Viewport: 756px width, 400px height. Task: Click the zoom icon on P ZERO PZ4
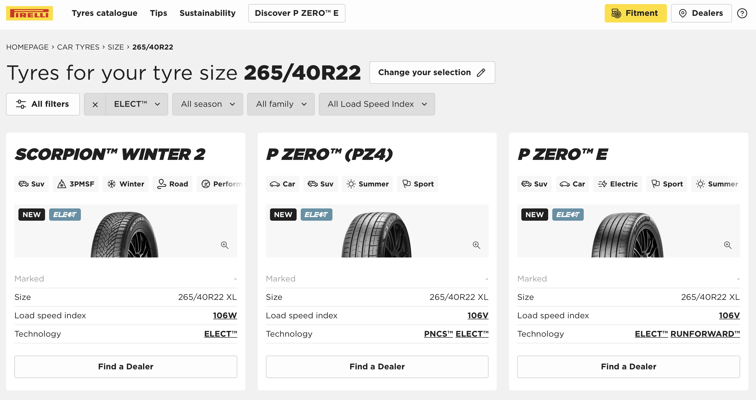476,245
